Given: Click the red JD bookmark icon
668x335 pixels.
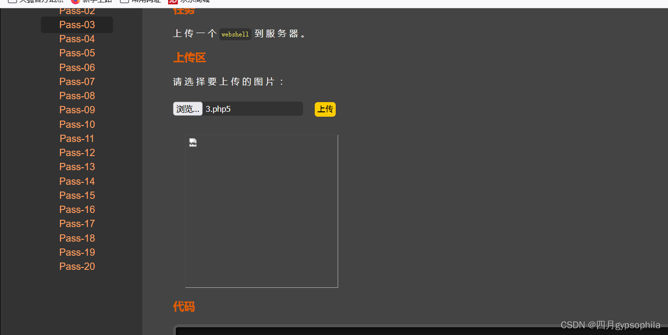Looking at the screenshot, I should point(173,2).
